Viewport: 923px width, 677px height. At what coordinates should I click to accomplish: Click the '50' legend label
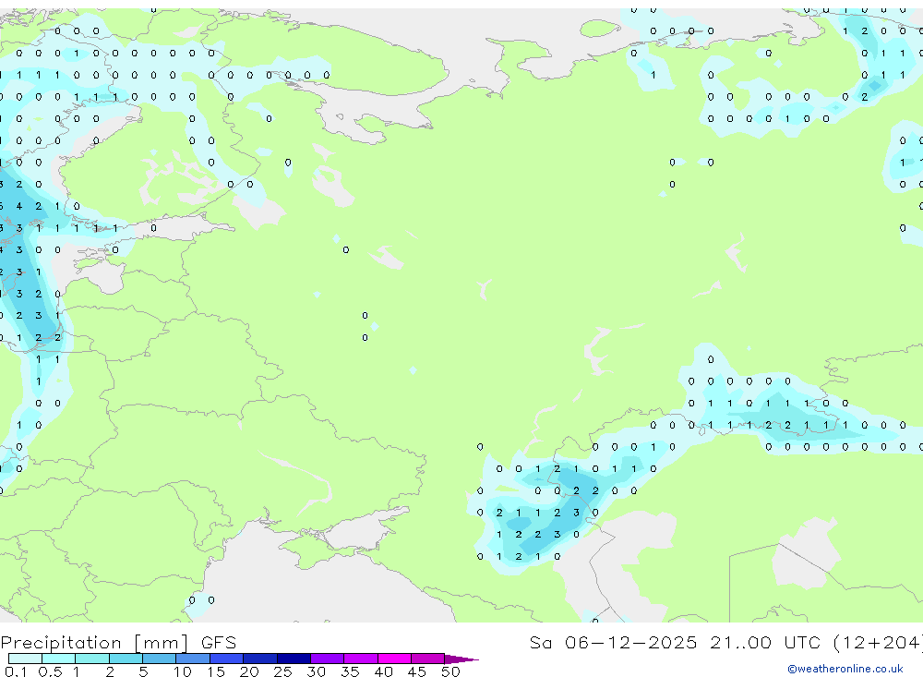point(450,671)
